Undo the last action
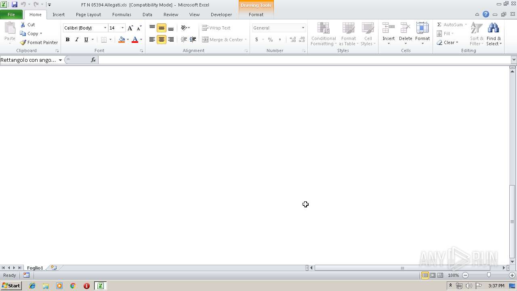The height and width of the screenshot is (291, 517). coord(23,4)
